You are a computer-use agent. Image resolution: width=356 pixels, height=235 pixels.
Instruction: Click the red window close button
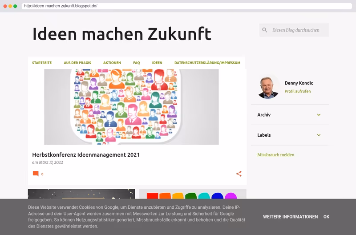pyautogui.click(x=5, y=6)
